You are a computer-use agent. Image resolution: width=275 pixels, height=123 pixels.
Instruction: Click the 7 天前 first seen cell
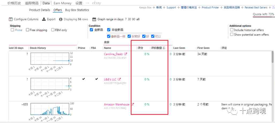point(201,79)
